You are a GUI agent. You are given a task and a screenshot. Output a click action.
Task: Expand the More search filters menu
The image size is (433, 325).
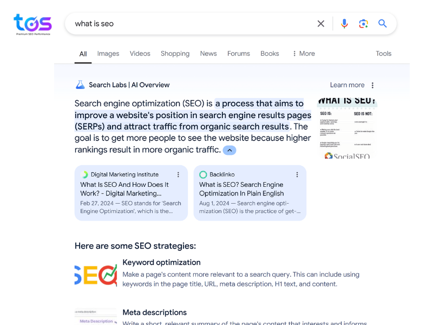click(x=304, y=54)
